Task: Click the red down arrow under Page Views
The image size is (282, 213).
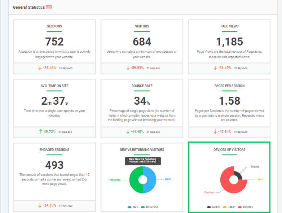Action: 215,68
